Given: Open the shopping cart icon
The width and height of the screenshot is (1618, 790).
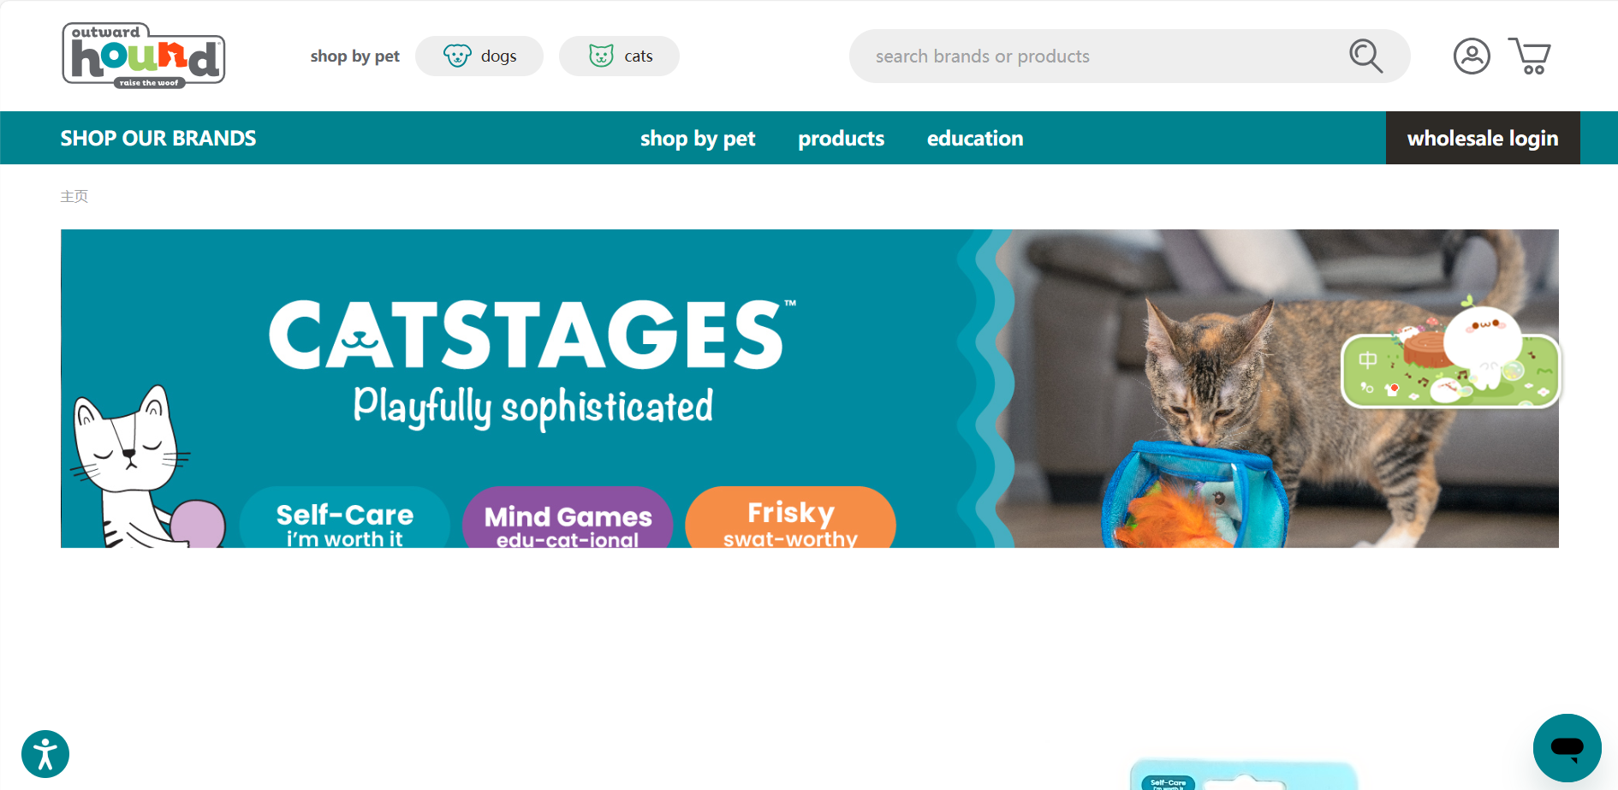Looking at the screenshot, I should pyautogui.click(x=1529, y=56).
